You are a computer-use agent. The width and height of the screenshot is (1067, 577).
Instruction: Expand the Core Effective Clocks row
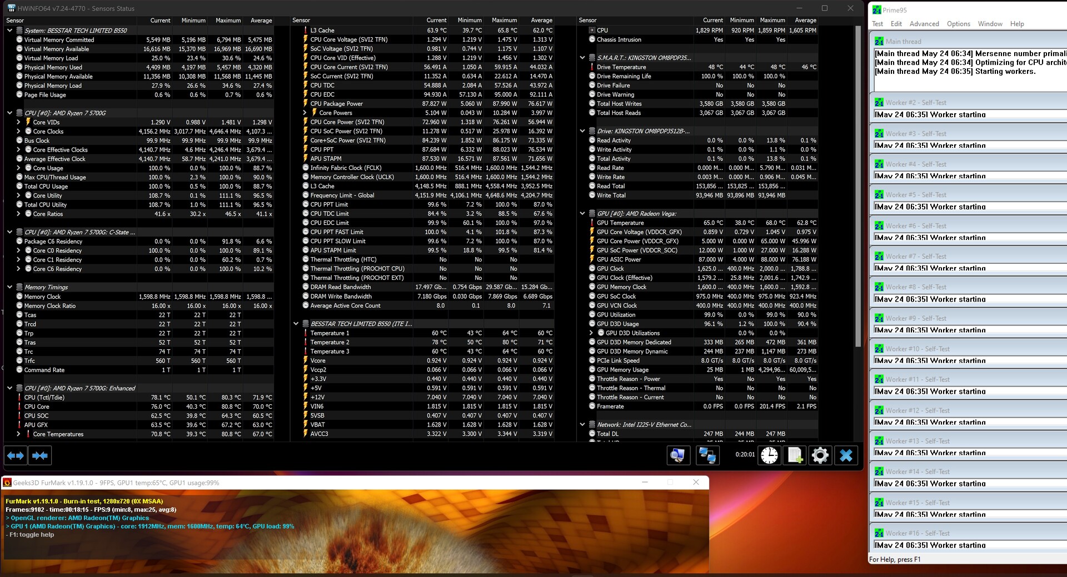(18, 150)
